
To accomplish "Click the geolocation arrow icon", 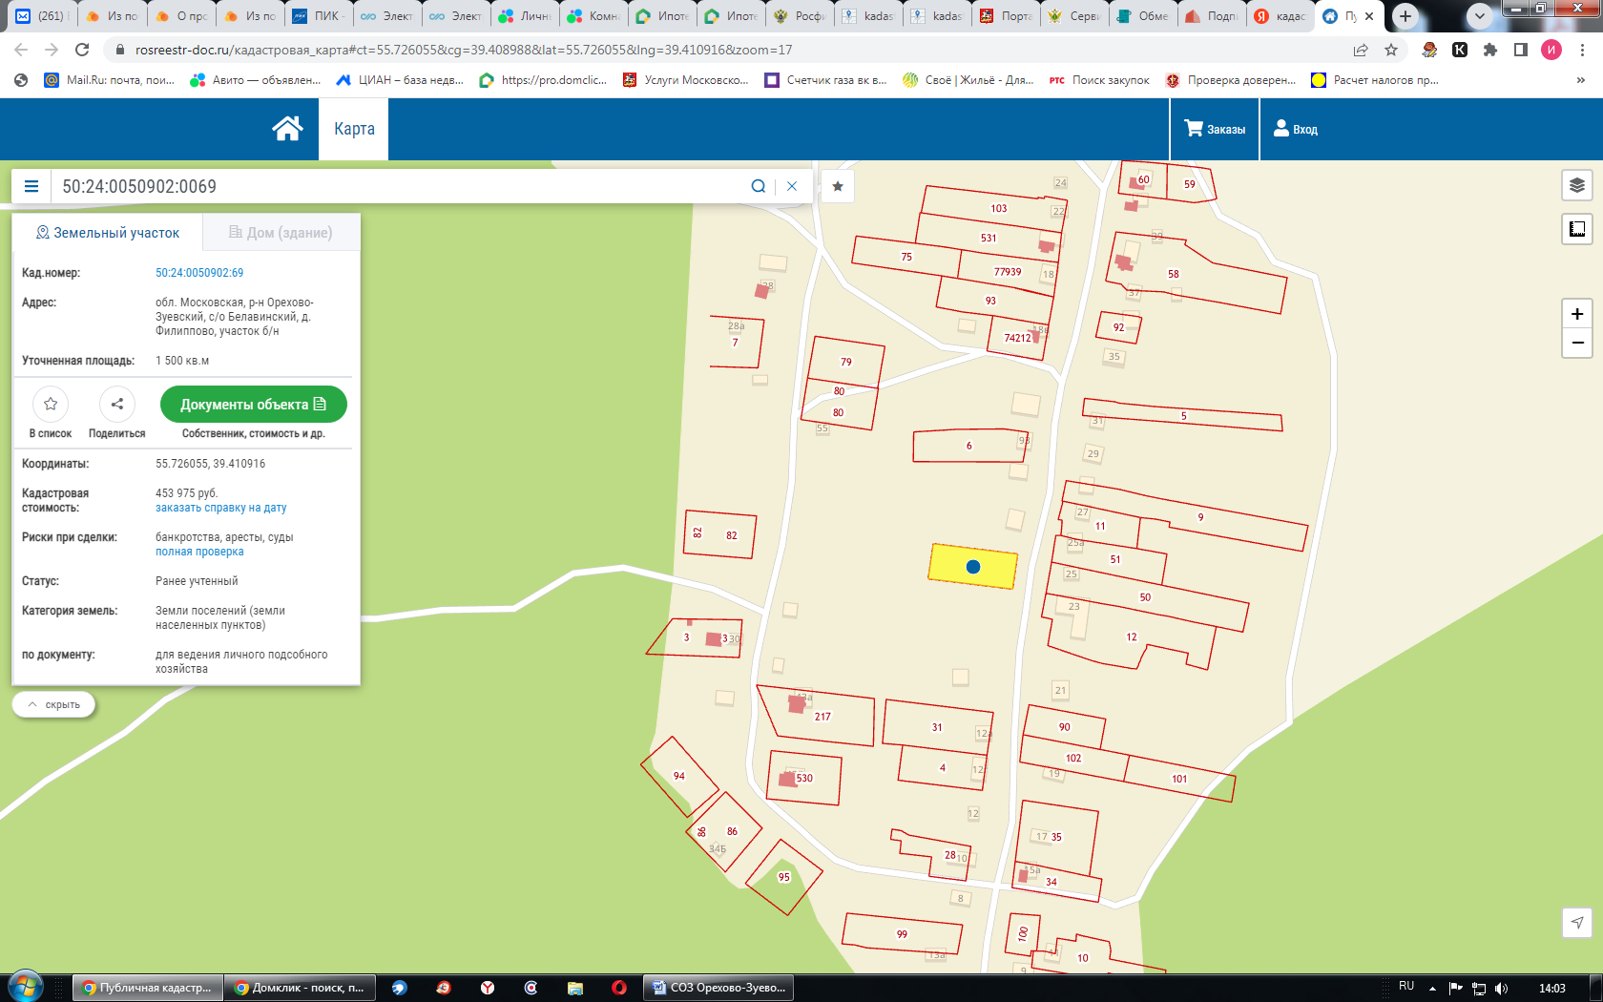I will pyautogui.click(x=1576, y=922).
